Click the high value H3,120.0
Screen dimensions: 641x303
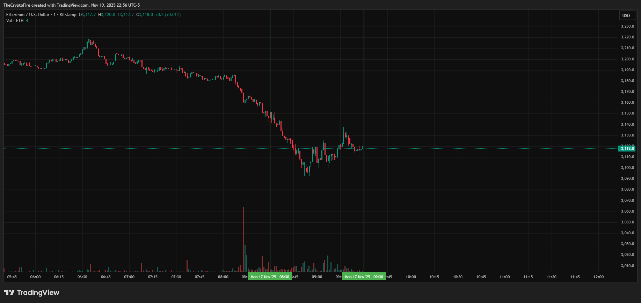click(x=107, y=15)
